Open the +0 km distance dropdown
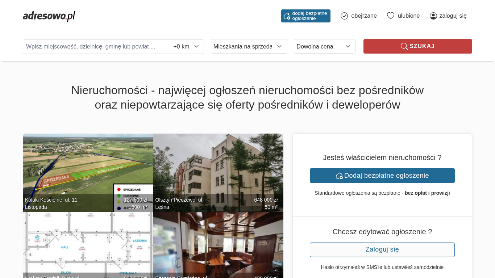The height and width of the screenshot is (278, 495). [x=186, y=47]
